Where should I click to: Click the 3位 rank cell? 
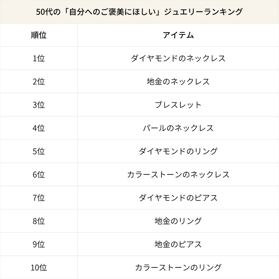pos(39,105)
